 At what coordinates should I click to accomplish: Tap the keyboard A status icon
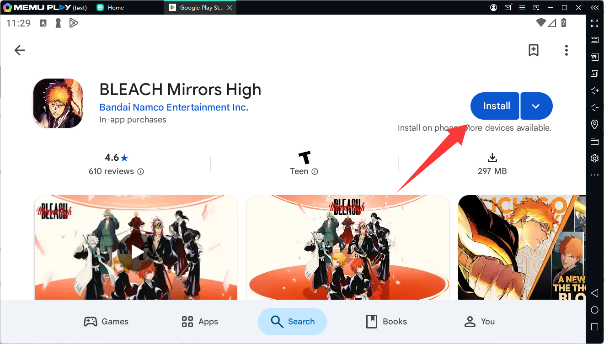pyautogui.click(x=43, y=23)
